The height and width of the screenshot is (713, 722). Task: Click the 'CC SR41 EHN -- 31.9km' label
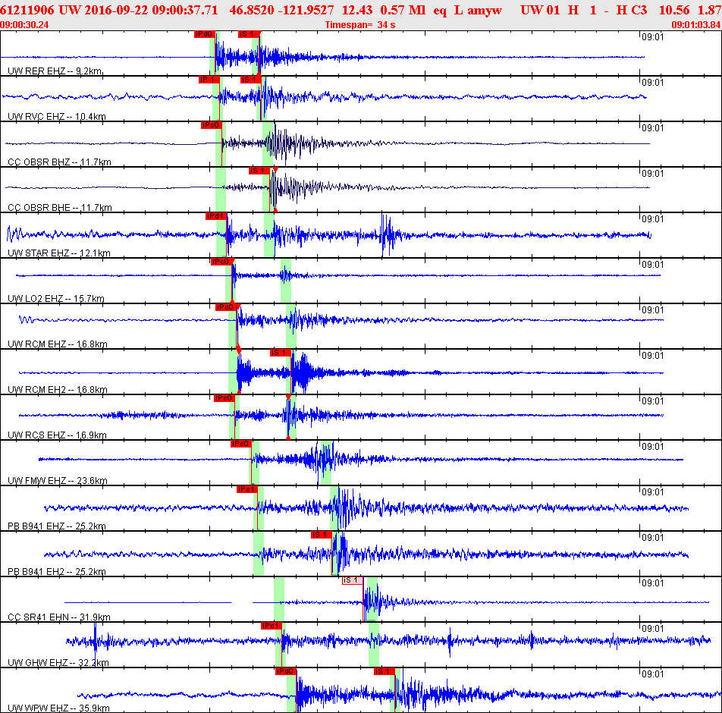click(59, 617)
